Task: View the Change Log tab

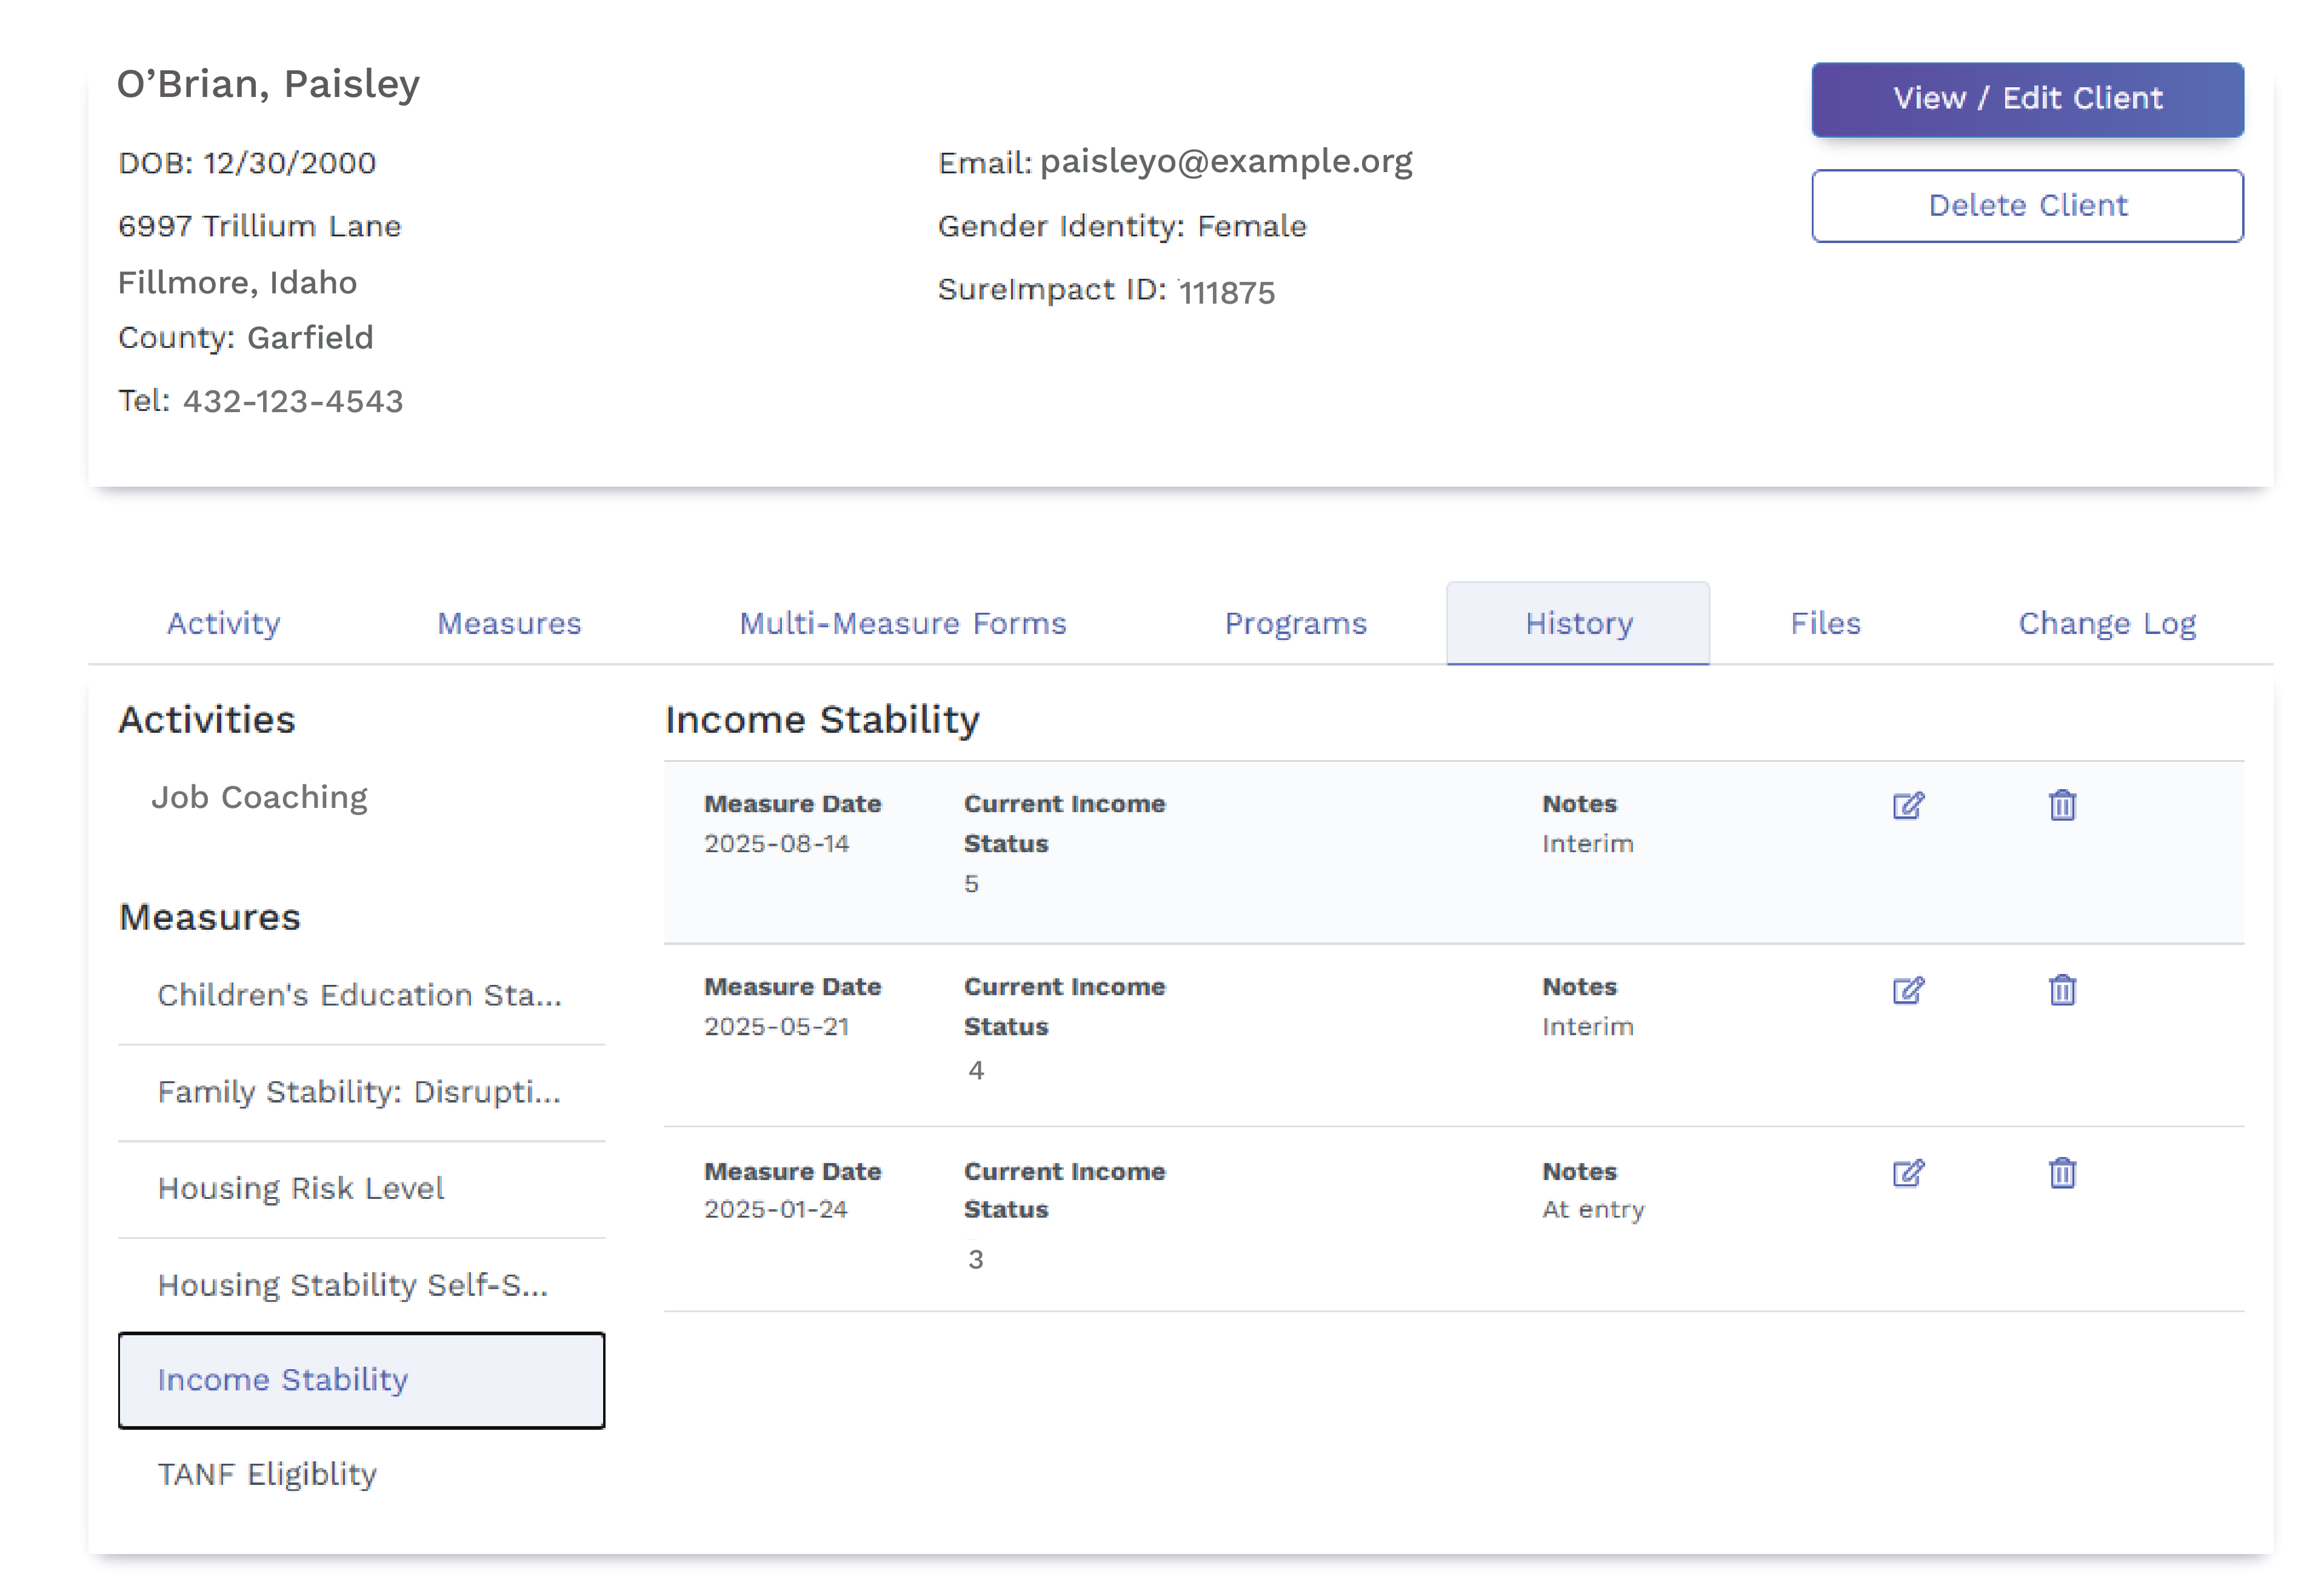Action: point(2106,623)
